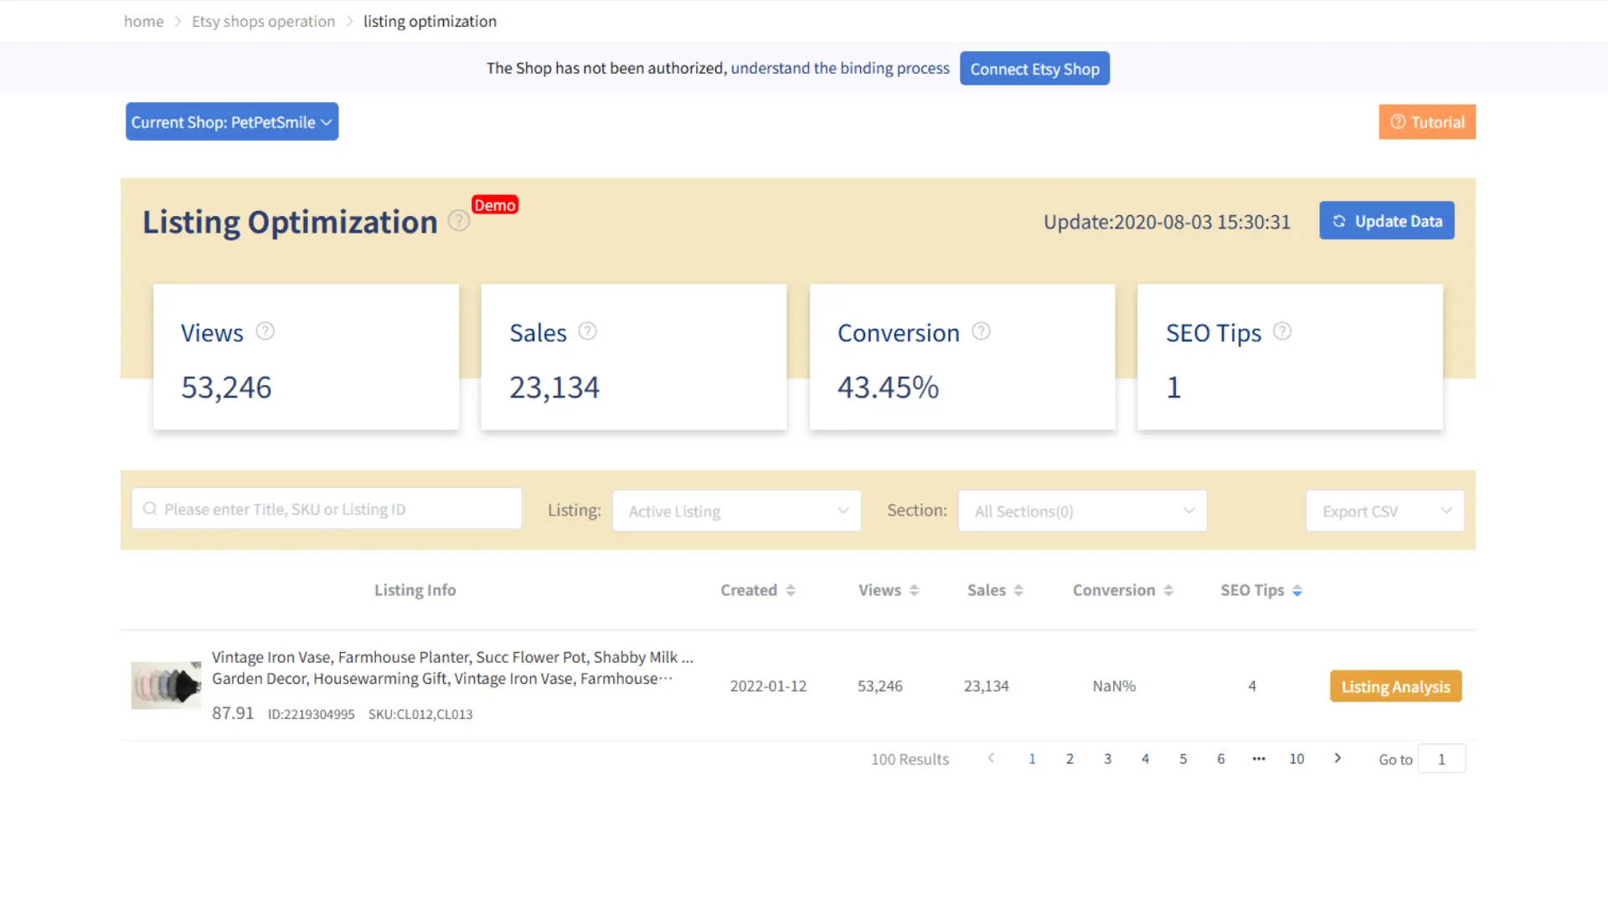This screenshot has width=1608, height=904.
Task: Click the next page arrow in pagination
Action: [1337, 758]
